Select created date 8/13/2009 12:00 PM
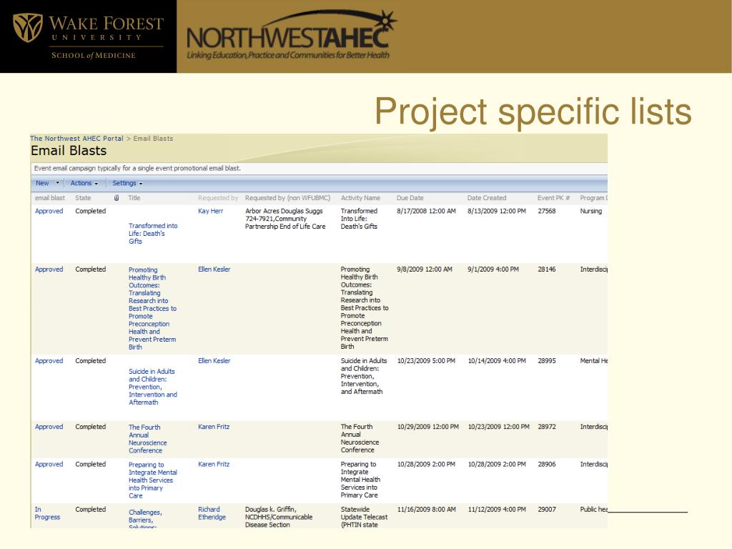Viewport: 732px width, 549px height. point(497,211)
